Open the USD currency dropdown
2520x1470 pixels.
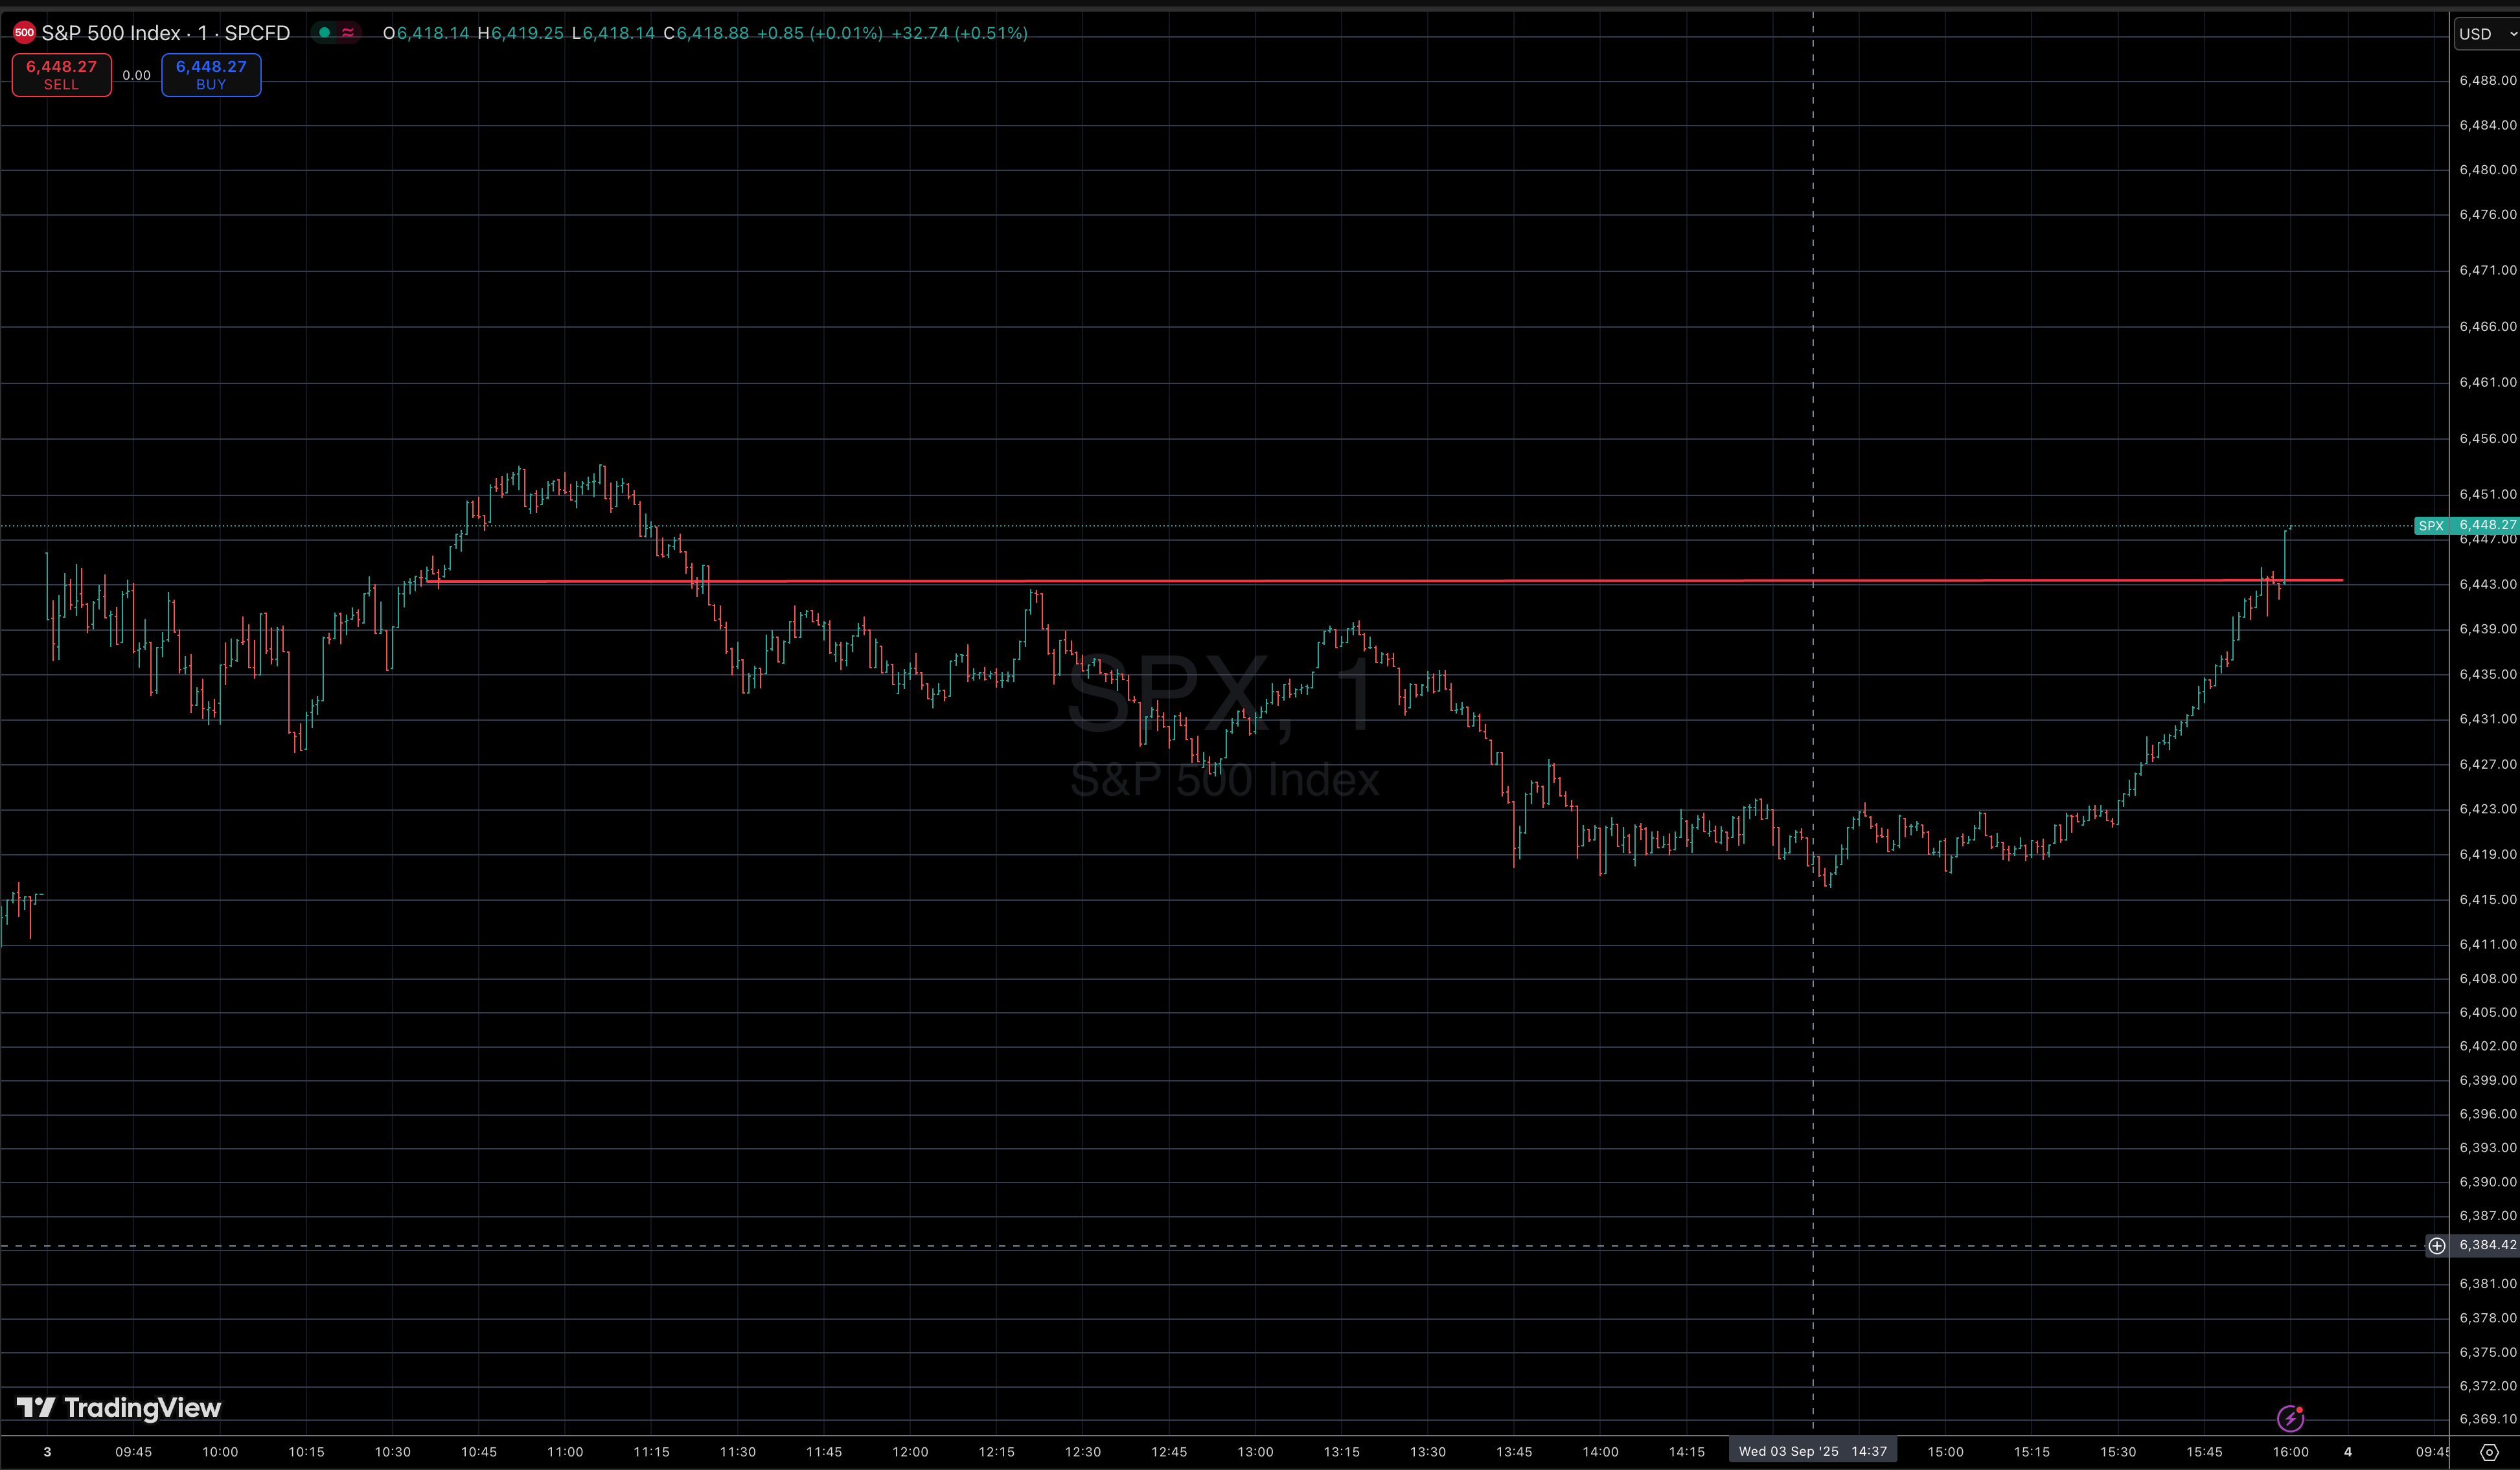tap(2485, 34)
